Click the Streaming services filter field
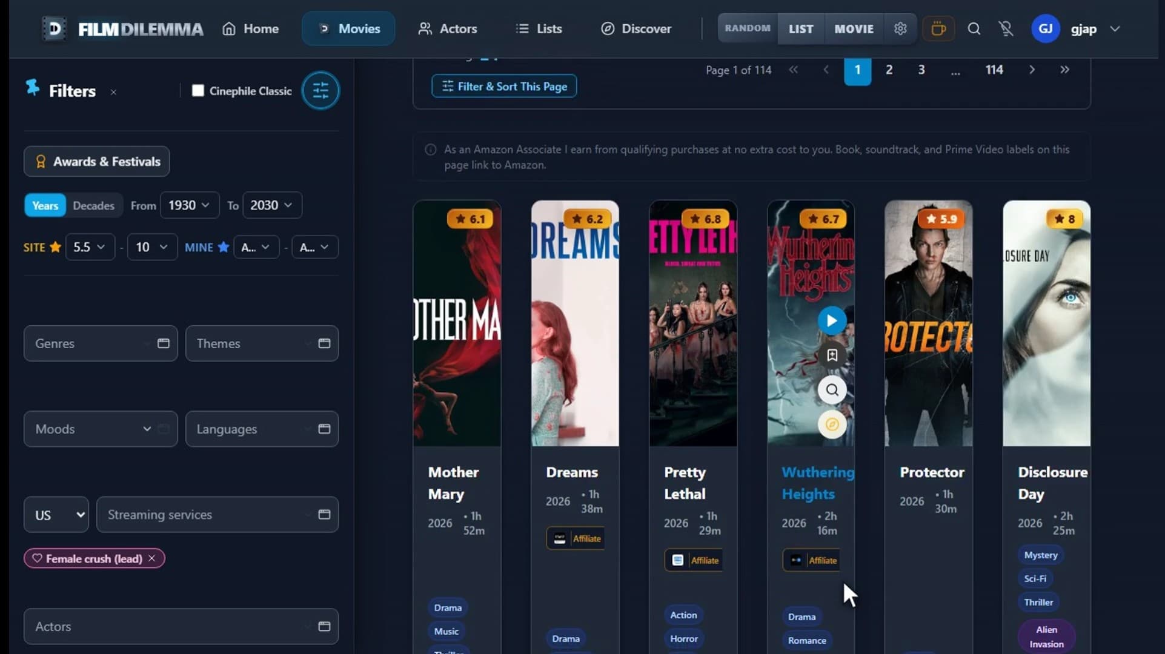This screenshot has height=654, width=1165. pyautogui.click(x=217, y=515)
